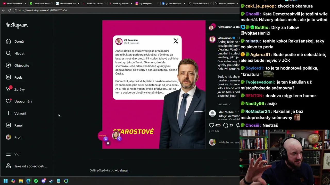Open the Víc hamburger menu
Screen dimensions: 330x185
pos(12,154)
